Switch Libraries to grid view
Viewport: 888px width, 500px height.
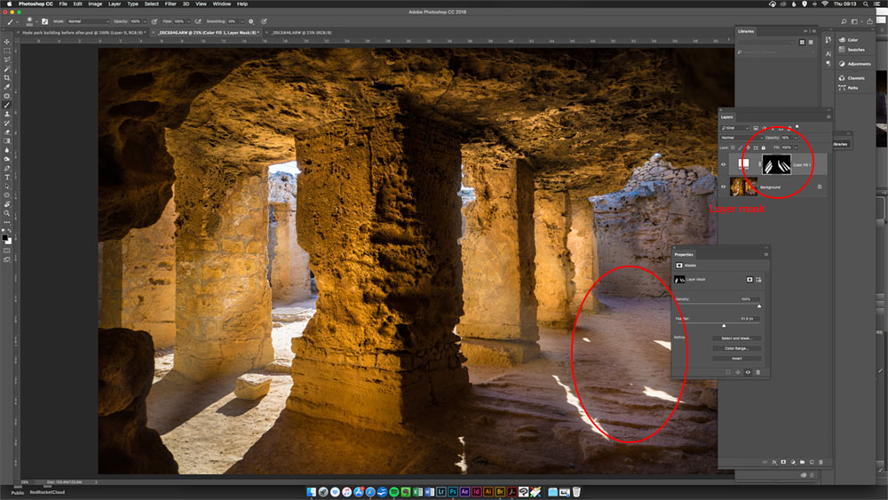click(802, 42)
